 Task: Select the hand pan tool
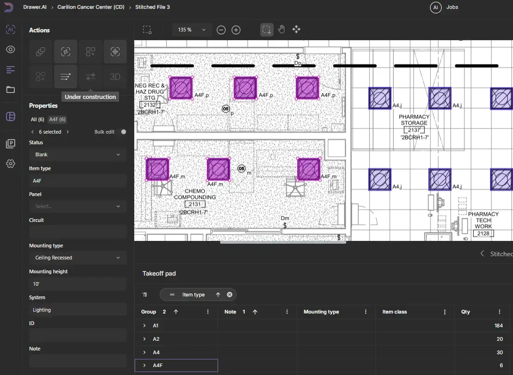pos(282,30)
